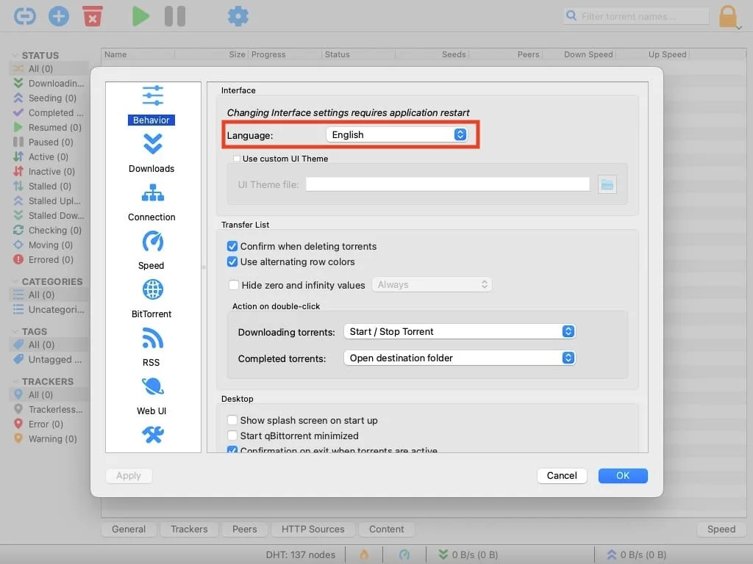The image size is (753, 564).
Task: Click the DHT: 137 nodes status text
Action: click(x=301, y=554)
